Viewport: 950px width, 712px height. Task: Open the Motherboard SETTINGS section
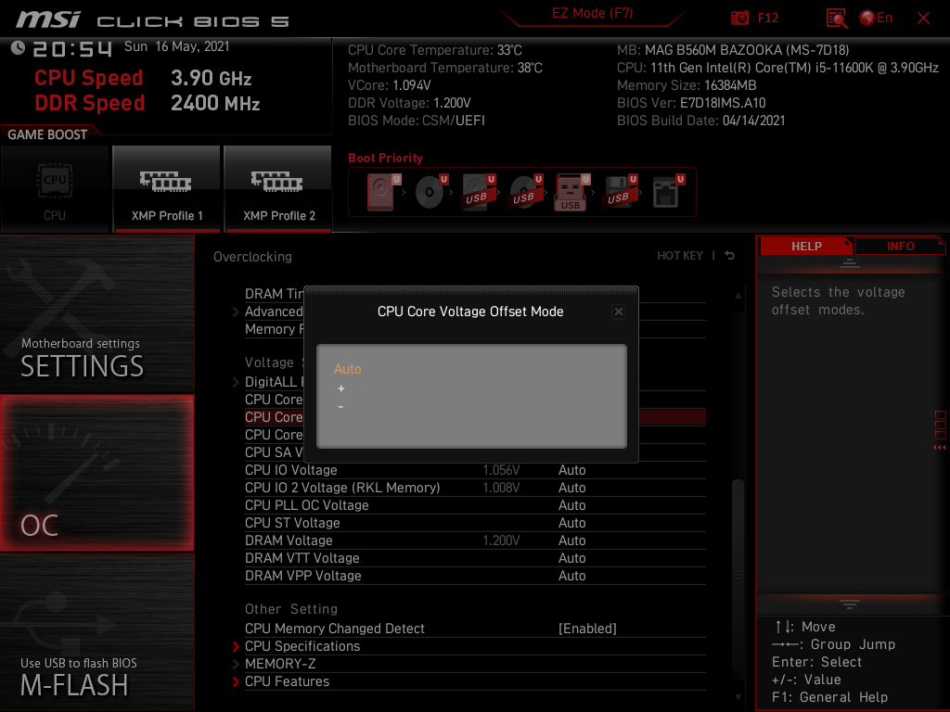pyautogui.click(x=96, y=313)
